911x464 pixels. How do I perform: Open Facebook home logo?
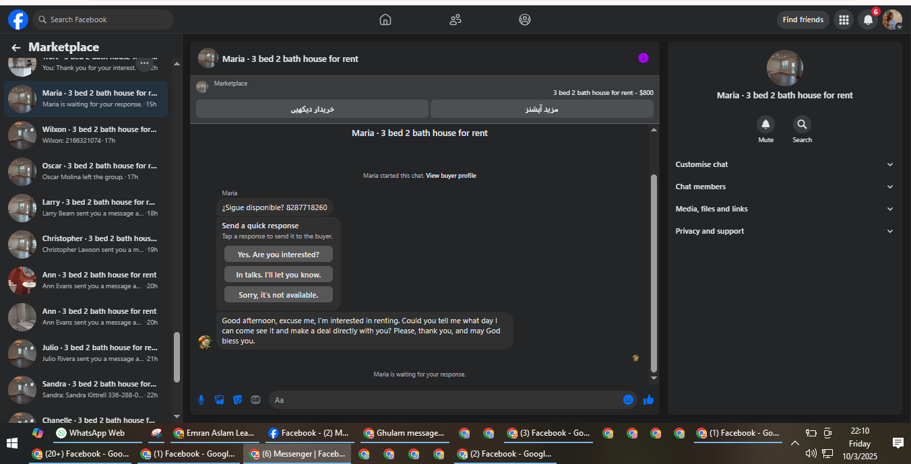tap(18, 20)
